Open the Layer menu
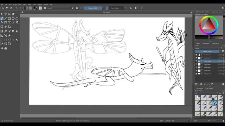 (x=20, y=5)
